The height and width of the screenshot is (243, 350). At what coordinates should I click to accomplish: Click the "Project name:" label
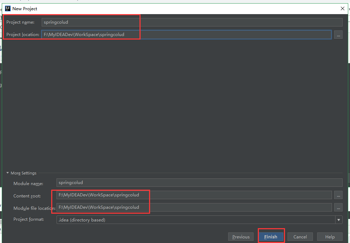coord(20,22)
